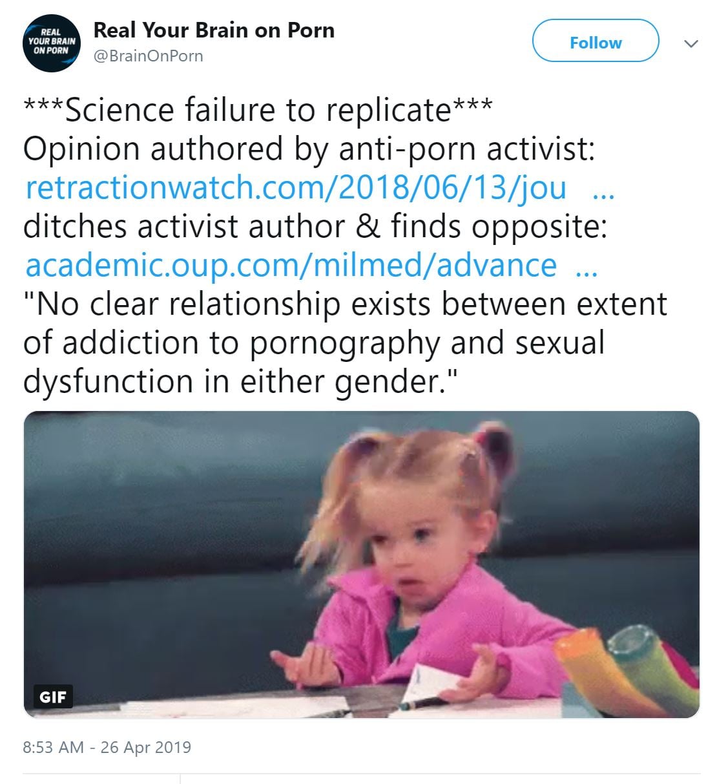This screenshot has height=784, width=717.
Task: Play the toddler shrugging GIF
Action: click(362, 564)
